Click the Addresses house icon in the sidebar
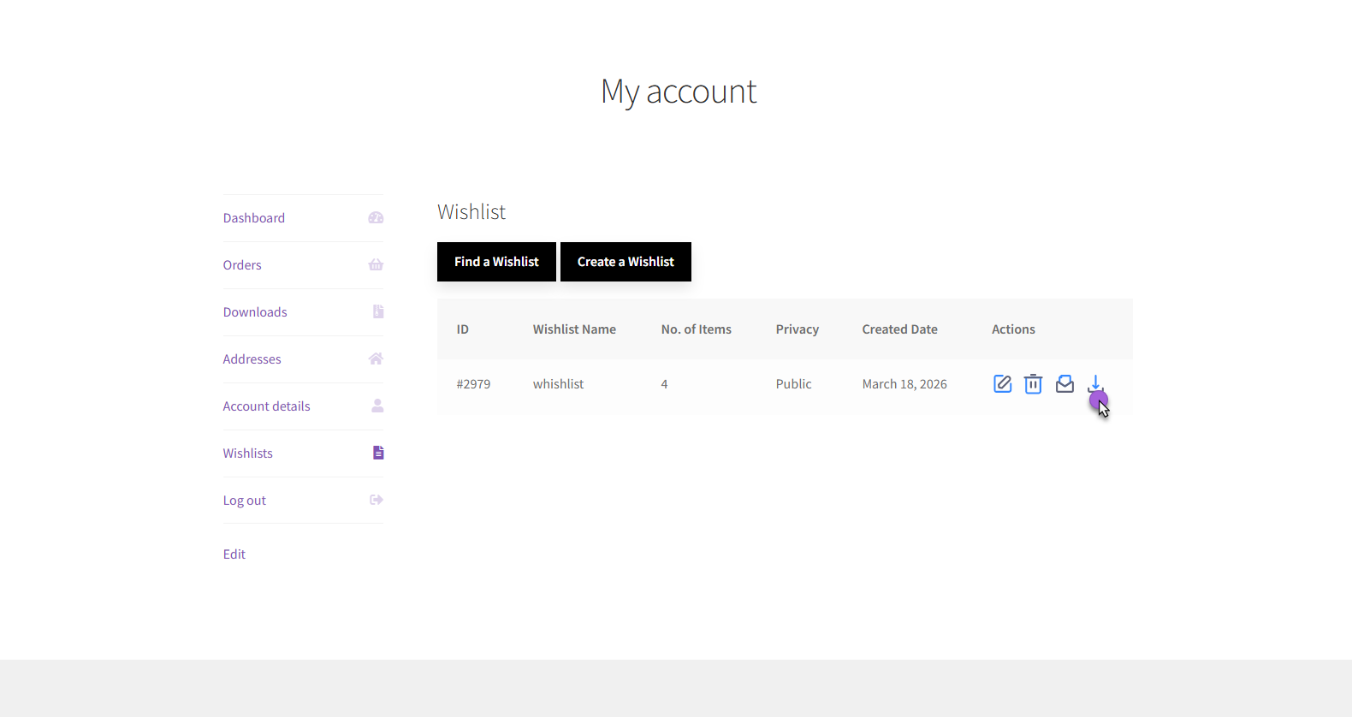1352x717 pixels. point(376,359)
